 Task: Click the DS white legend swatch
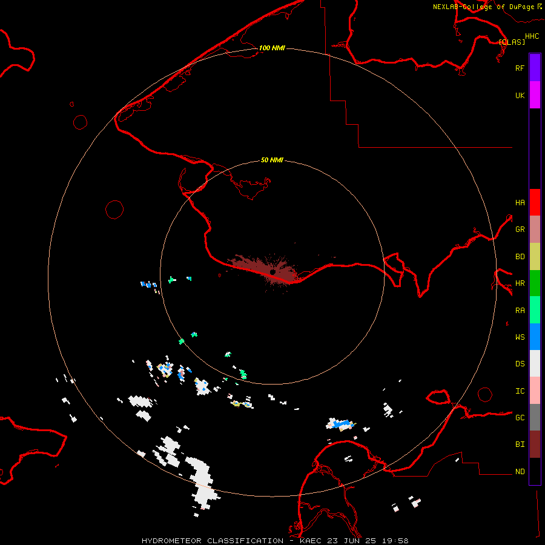pyautogui.click(x=535, y=363)
